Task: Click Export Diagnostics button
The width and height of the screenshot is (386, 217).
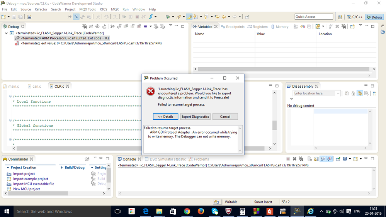Action: tap(195, 117)
